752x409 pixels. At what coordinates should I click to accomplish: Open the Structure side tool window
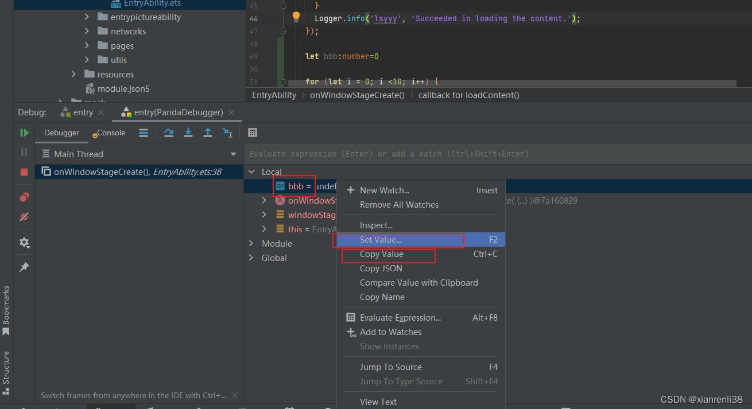(x=6, y=372)
